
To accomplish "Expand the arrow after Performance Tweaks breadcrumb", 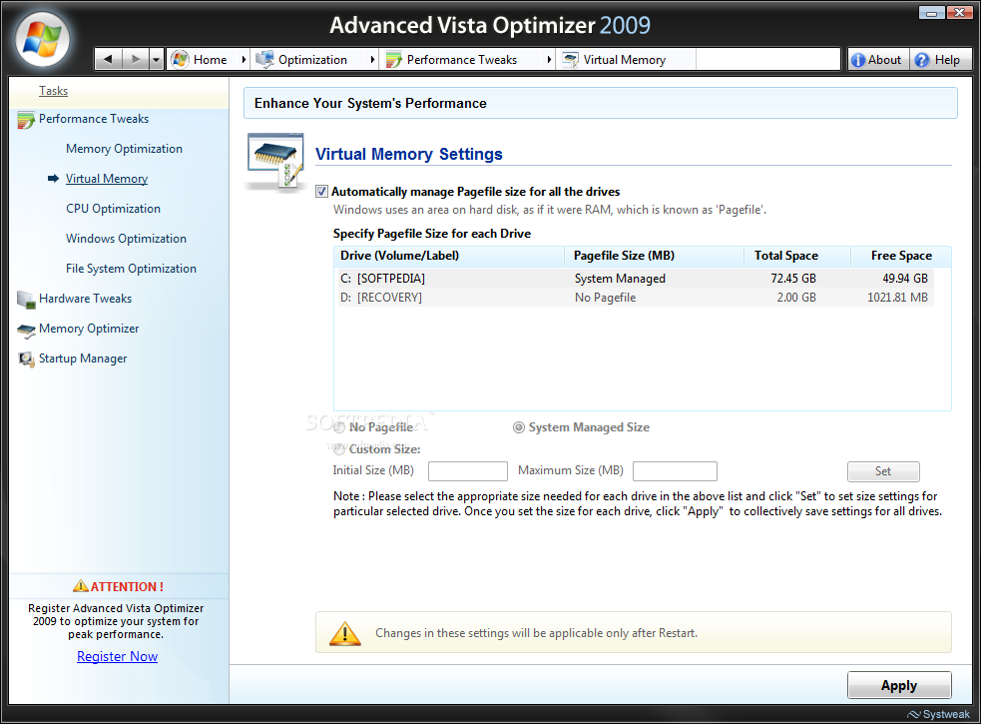I will click(x=549, y=60).
